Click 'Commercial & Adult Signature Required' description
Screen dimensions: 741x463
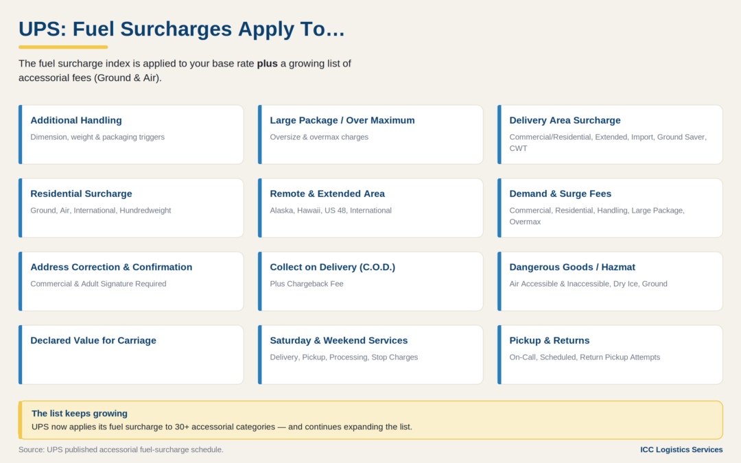pos(98,284)
